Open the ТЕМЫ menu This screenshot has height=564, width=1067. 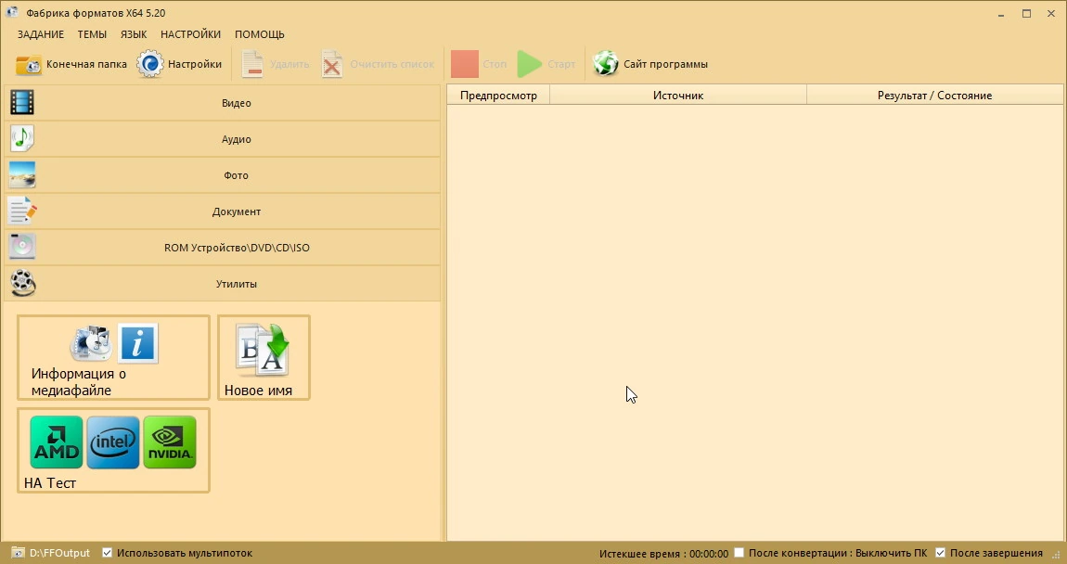click(x=92, y=34)
